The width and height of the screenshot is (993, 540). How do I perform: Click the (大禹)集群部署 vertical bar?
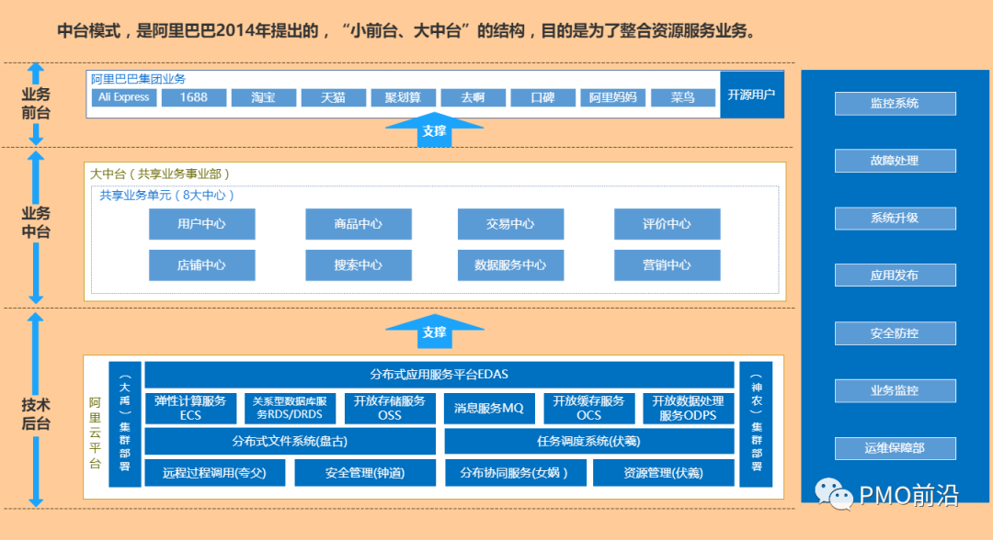(125, 424)
